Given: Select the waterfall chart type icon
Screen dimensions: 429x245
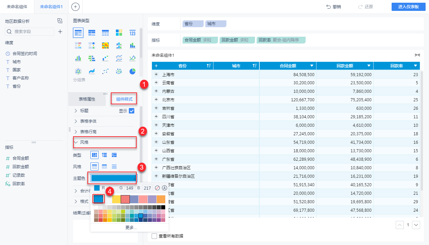Looking at the screenshot, I should click(105, 58).
